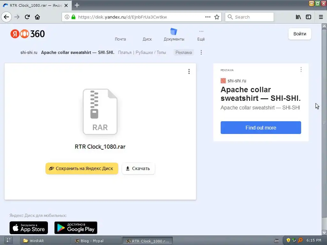Click the Скачать download button
Screen dimensions: 327x245
[x=138, y=168]
